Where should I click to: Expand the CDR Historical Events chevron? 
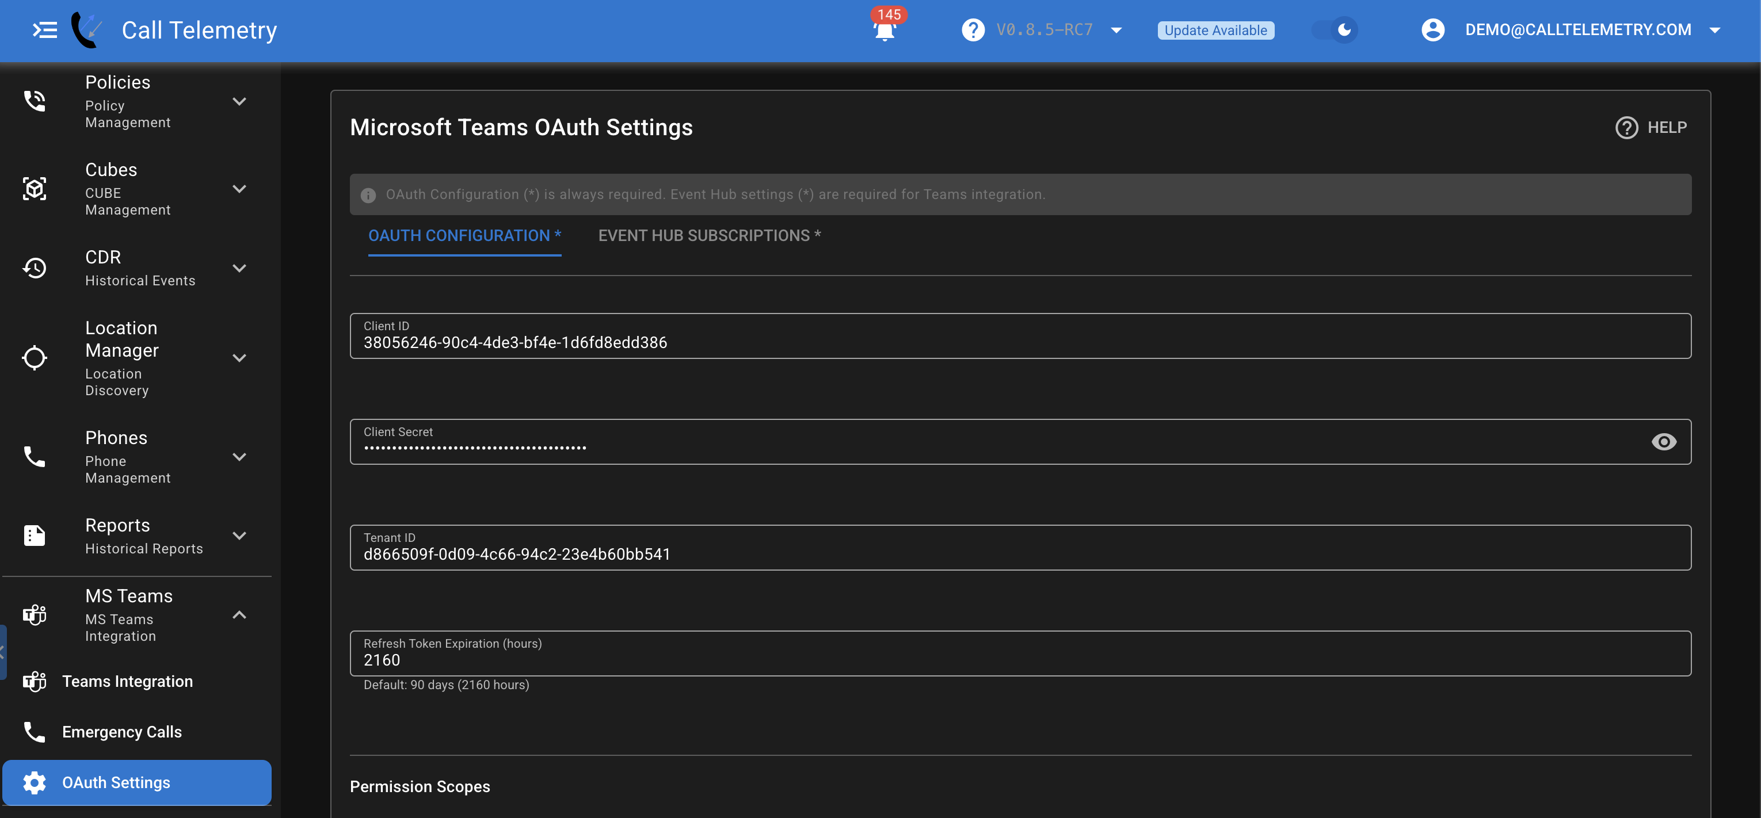pyautogui.click(x=239, y=268)
